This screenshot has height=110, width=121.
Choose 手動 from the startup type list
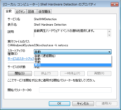(x=73, y=62)
